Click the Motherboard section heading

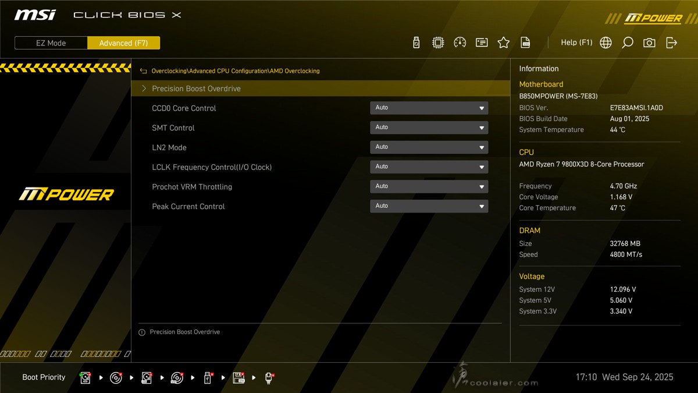(541, 84)
